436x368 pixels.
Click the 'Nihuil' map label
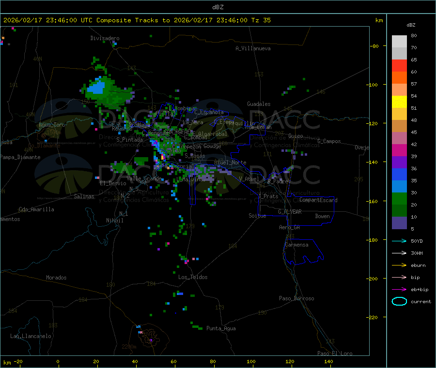(114, 221)
